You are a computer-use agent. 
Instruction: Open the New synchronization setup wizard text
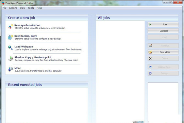tap(40, 28)
